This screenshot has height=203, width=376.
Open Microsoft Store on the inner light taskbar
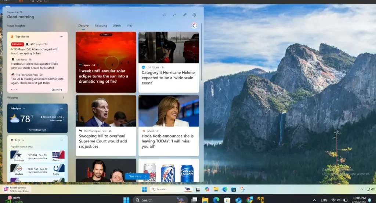click(234, 189)
